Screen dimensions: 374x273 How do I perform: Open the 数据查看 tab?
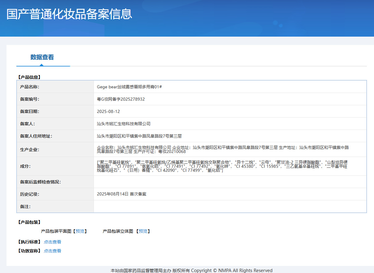coord(42,57)
